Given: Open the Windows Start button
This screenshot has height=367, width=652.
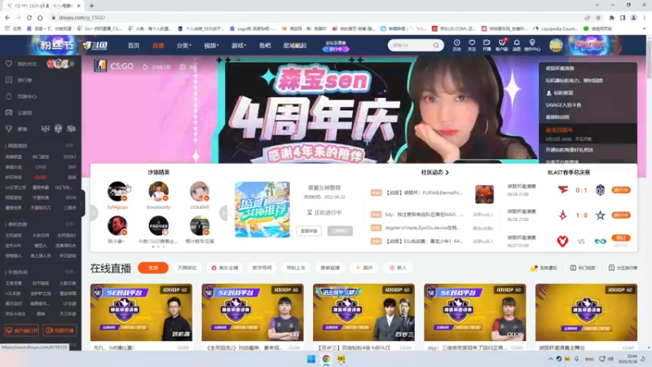Looking at the screenshot, I should (311, 359).
